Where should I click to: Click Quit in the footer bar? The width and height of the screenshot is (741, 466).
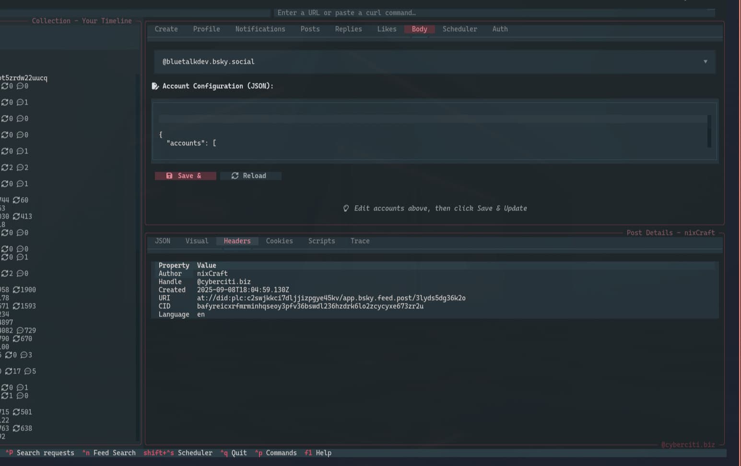[239, 453]
